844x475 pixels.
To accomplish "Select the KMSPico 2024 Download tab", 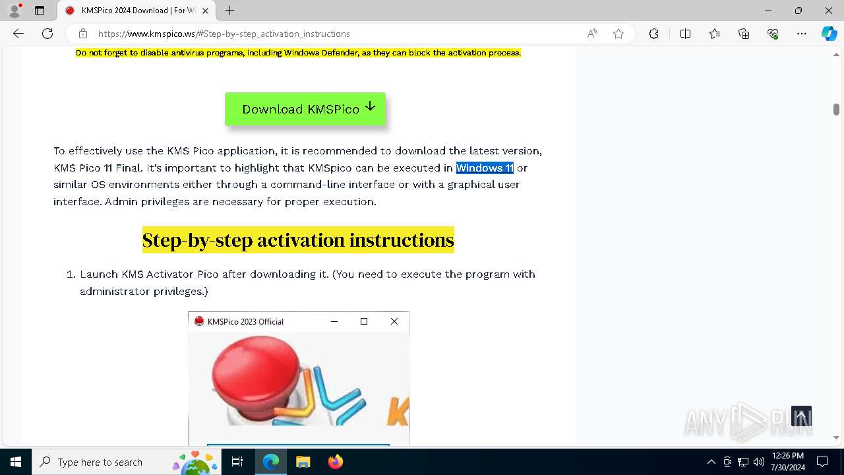I will click(x=137, y=11).
